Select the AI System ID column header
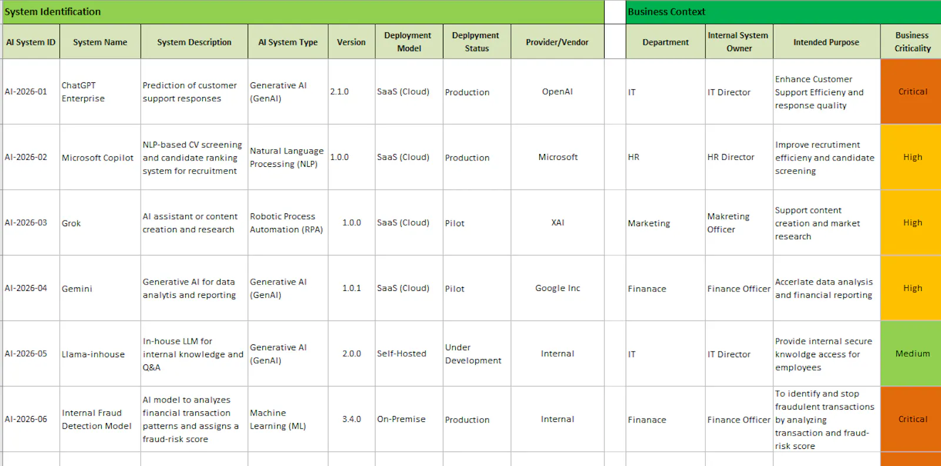This screenshot has width=941, height=466. (x=31, y=42)
